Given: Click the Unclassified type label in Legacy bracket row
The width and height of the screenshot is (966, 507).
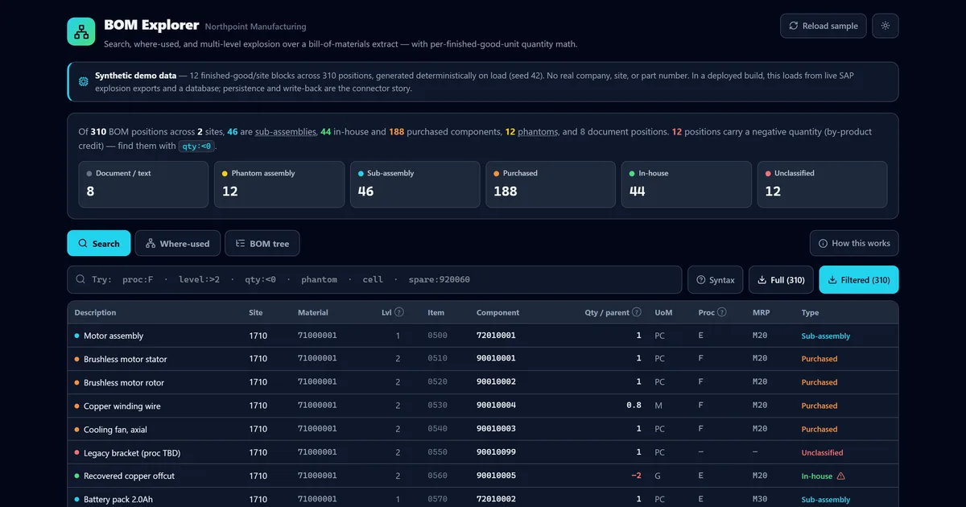Looking at the screenshot, I should [822, 452].
